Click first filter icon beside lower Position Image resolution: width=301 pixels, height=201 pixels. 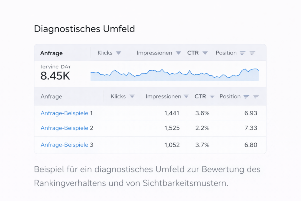pos(246,97)
